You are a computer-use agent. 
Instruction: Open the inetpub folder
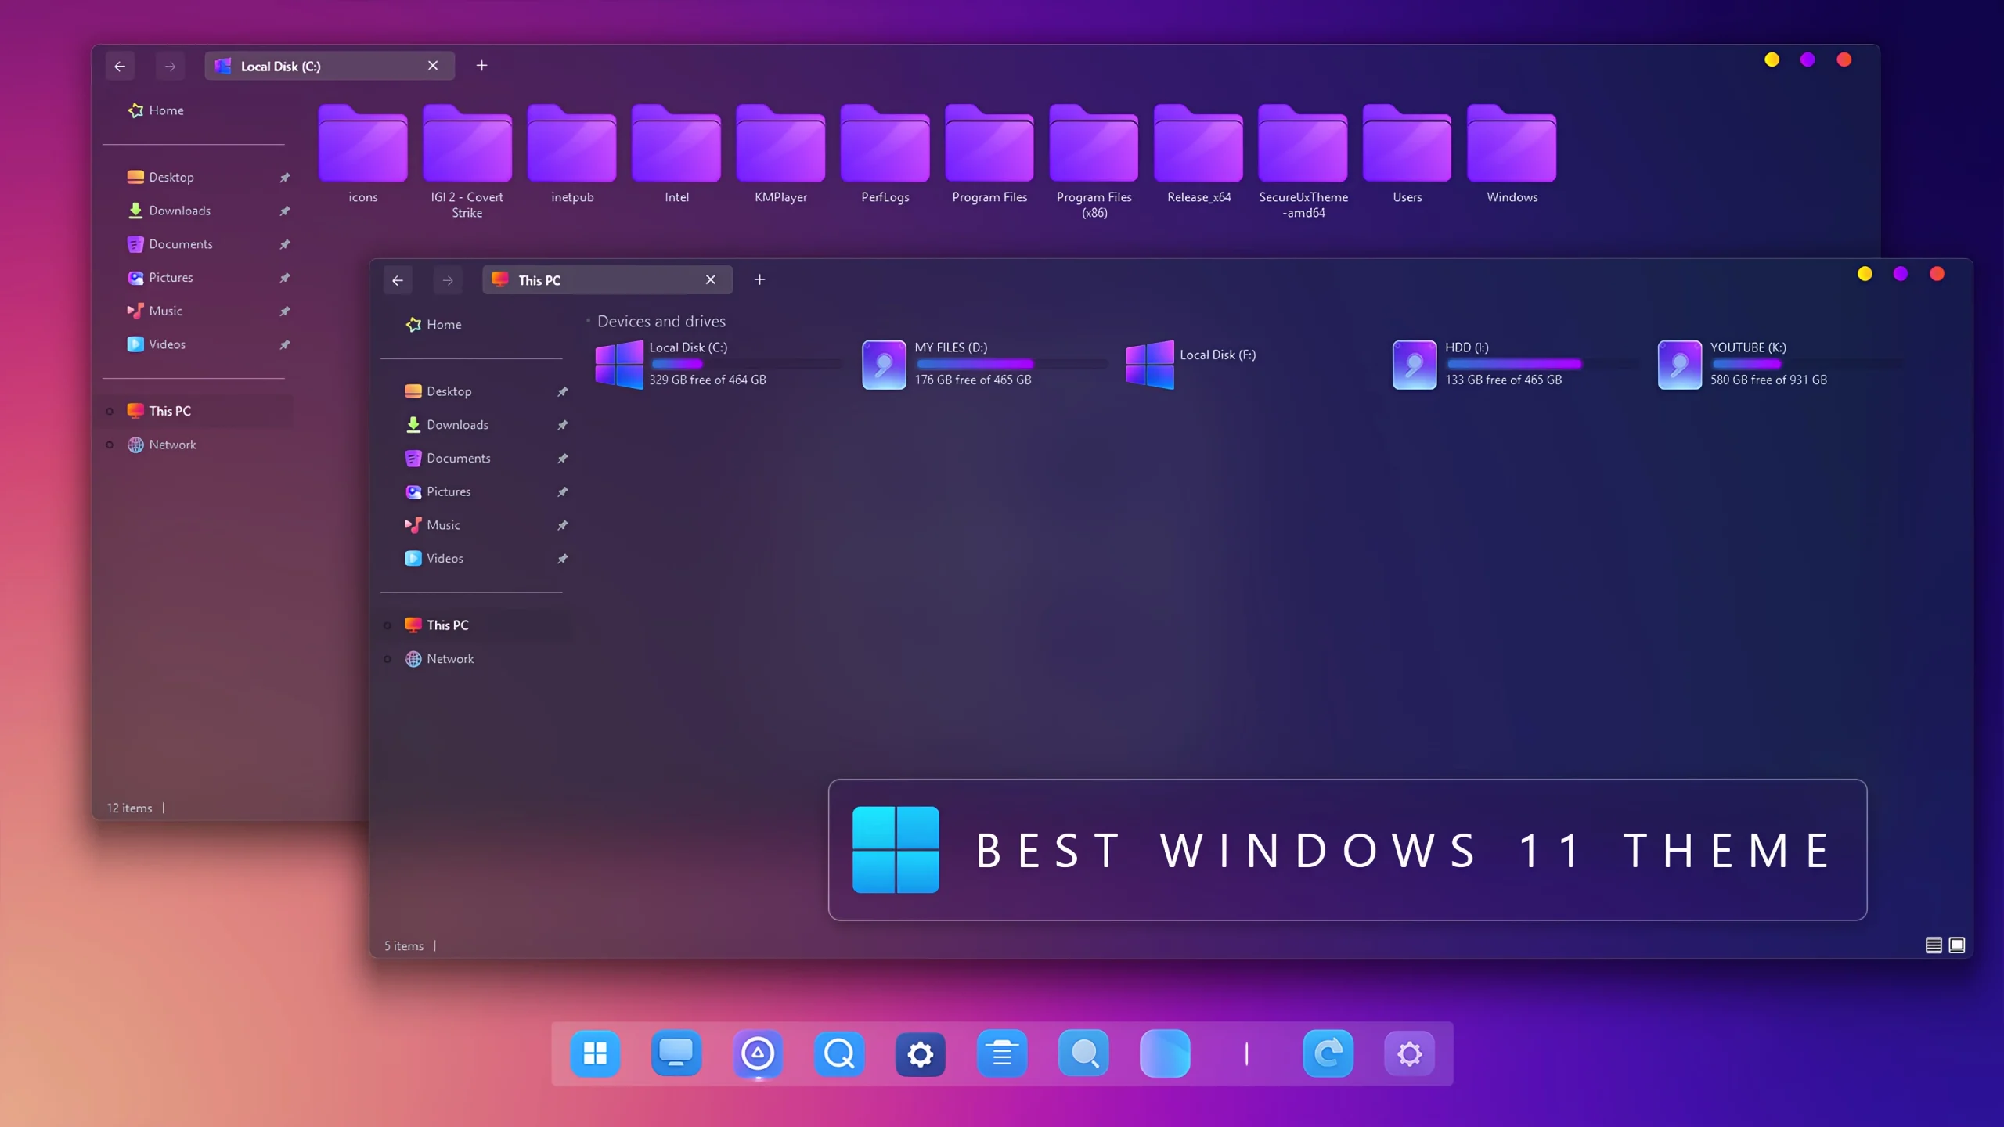point(572,154)
